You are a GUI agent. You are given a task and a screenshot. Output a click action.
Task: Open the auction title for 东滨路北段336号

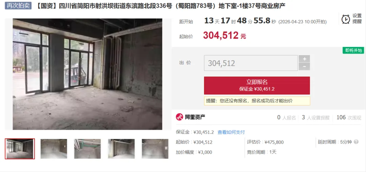pyautogui.click(x=161, y=6)
